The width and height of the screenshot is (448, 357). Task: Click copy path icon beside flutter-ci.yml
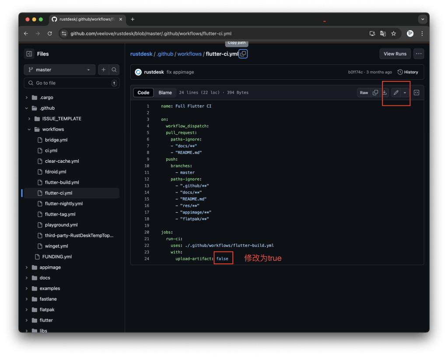click(243, 54)
